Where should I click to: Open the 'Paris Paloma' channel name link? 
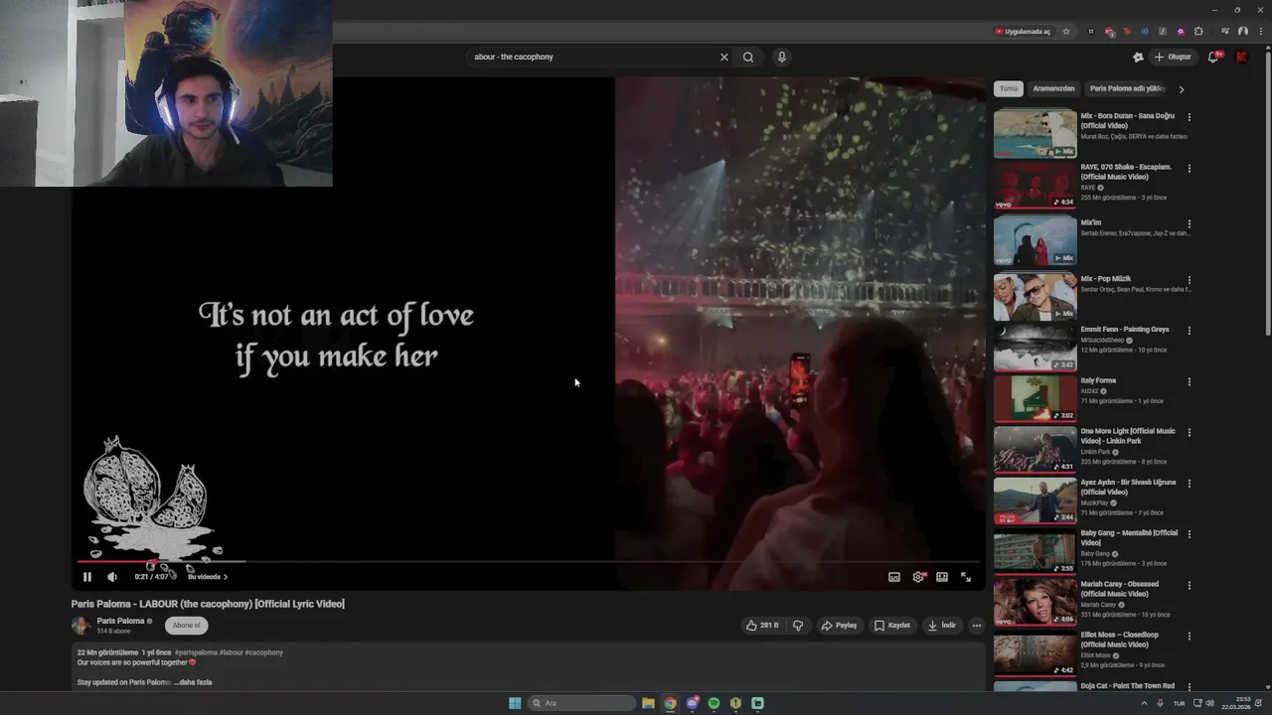(x=120, y=621)
